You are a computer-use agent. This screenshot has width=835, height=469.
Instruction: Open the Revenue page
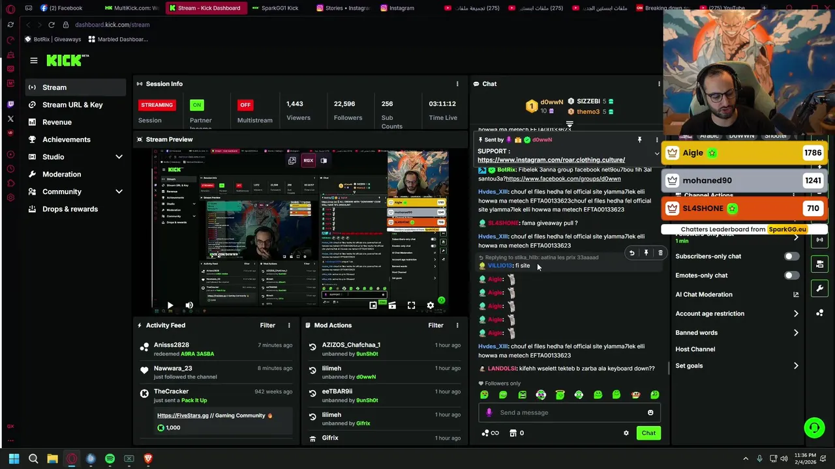pyautogui.click(x=76, y=122)
